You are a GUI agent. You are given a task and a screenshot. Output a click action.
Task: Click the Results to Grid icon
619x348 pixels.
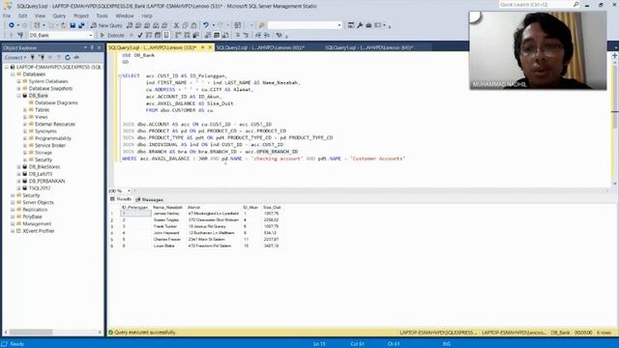(217, 35)
